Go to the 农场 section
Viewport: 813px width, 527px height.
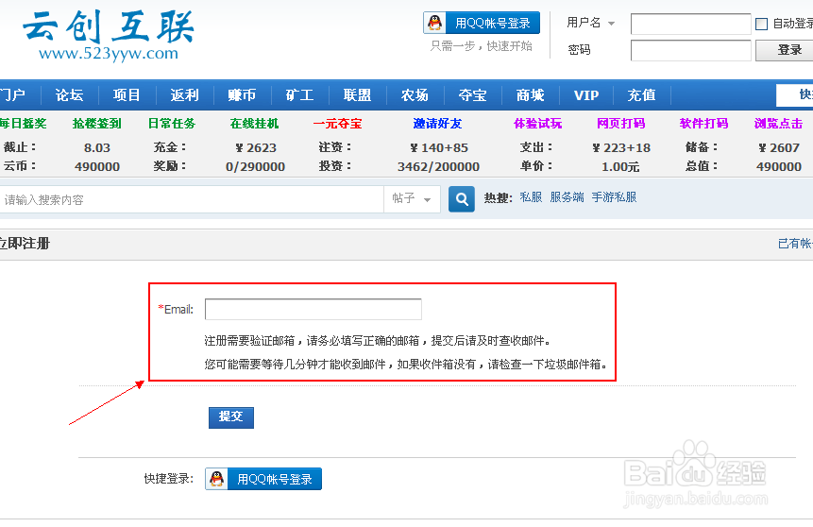point(415,95)
